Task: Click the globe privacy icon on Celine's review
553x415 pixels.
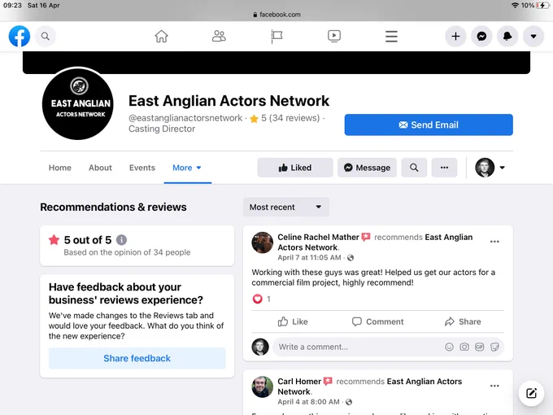Action: pyautogui.click(x=351, y=258)
